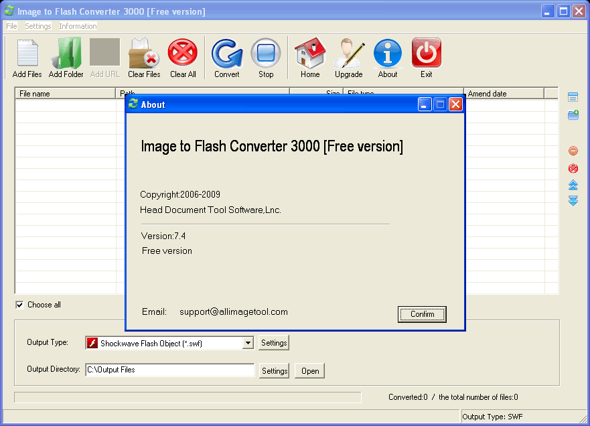
Task: Click the Clear All icon
Action: pyautogui.click(x=182, y=57)
